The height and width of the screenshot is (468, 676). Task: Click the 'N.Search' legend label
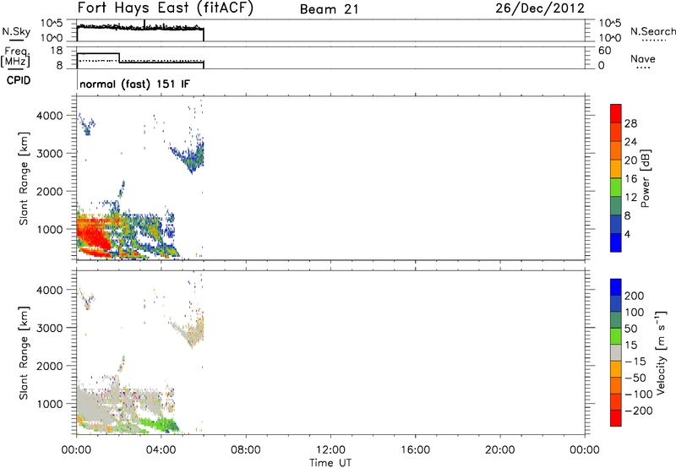click(652, 31)
